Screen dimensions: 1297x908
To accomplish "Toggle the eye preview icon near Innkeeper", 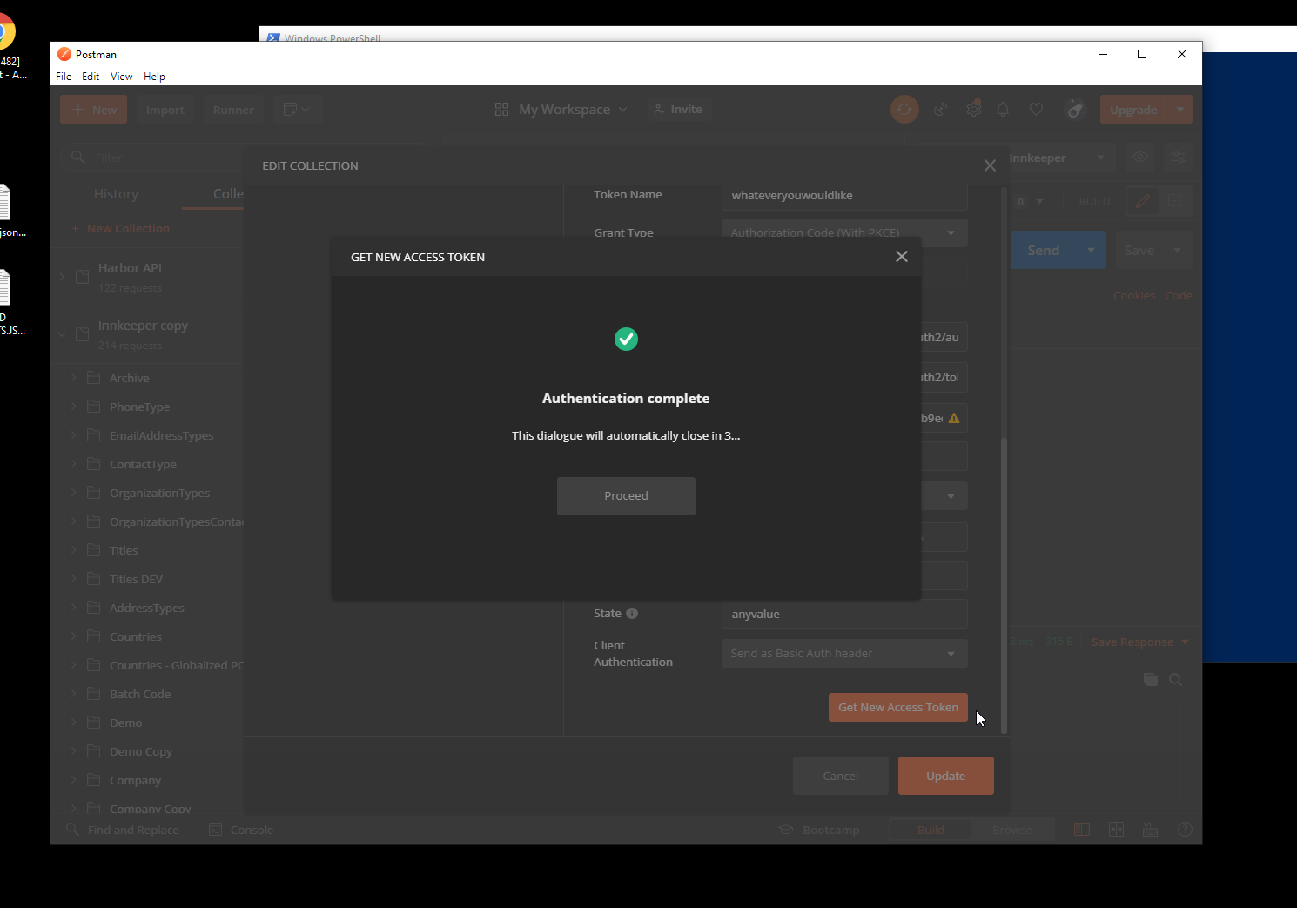I will (x=1139, y=158).
